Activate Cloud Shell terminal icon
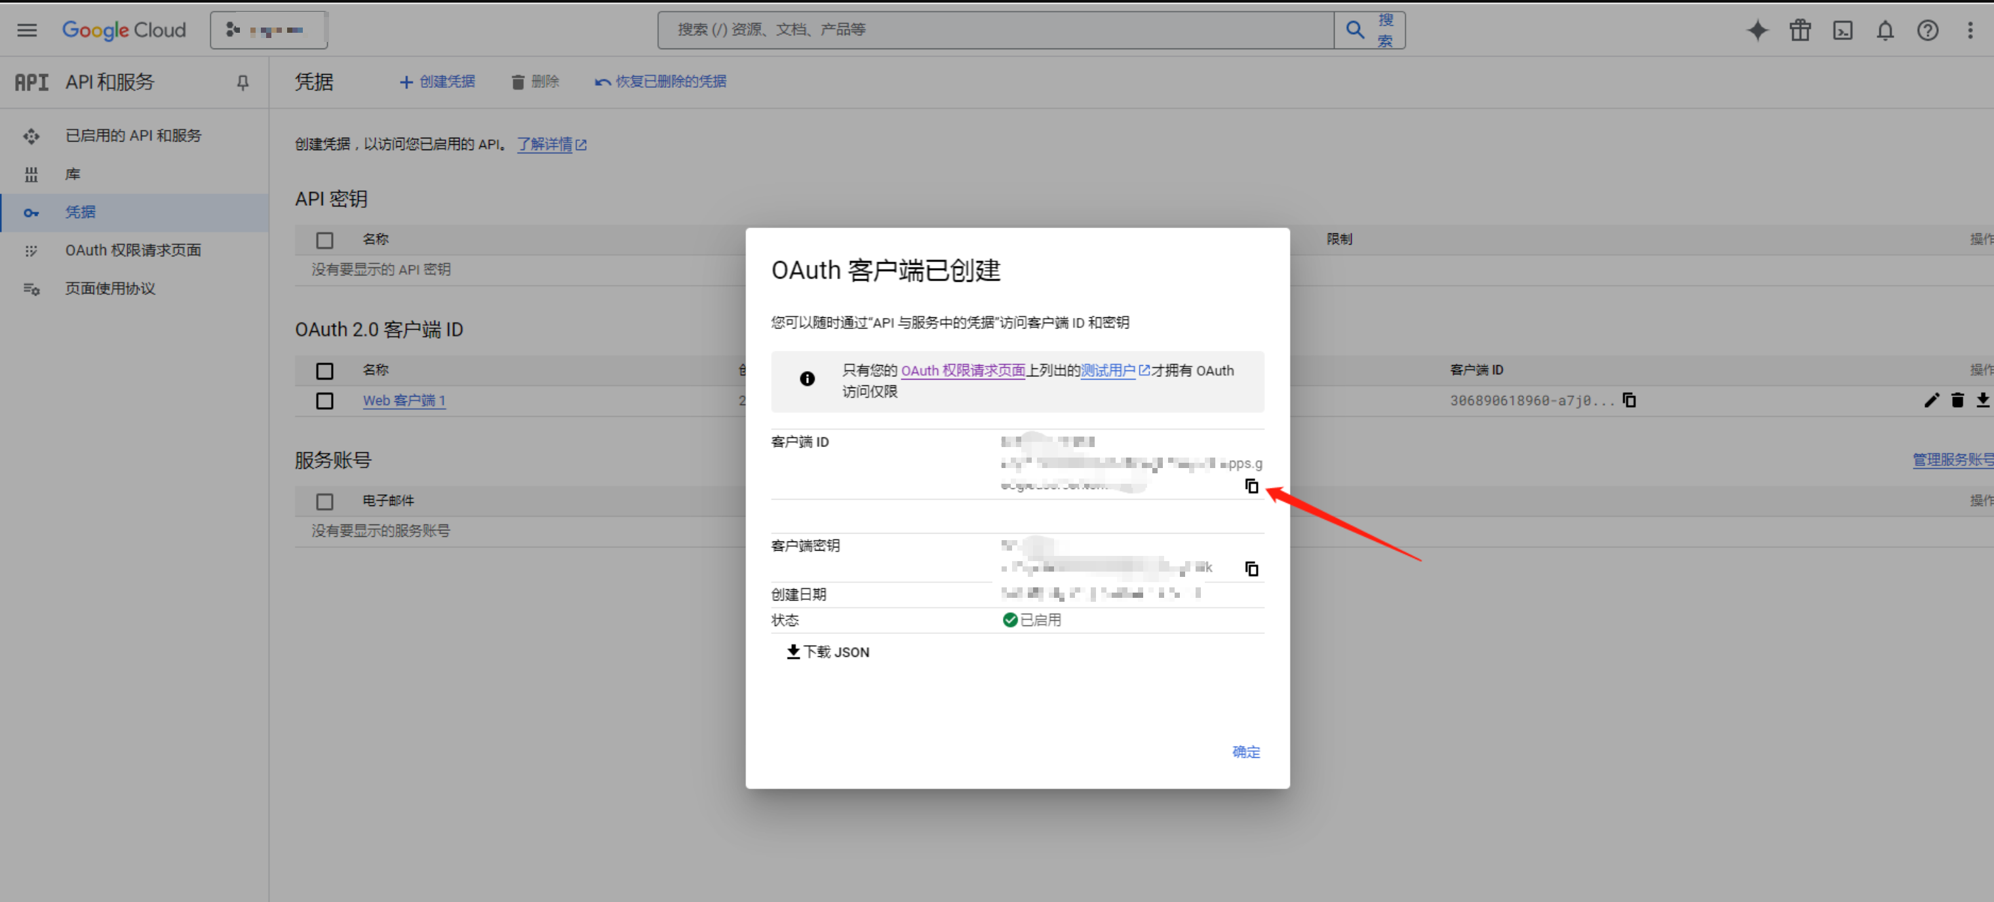This screenshot has height=902, width=1994. point(1843,30)
